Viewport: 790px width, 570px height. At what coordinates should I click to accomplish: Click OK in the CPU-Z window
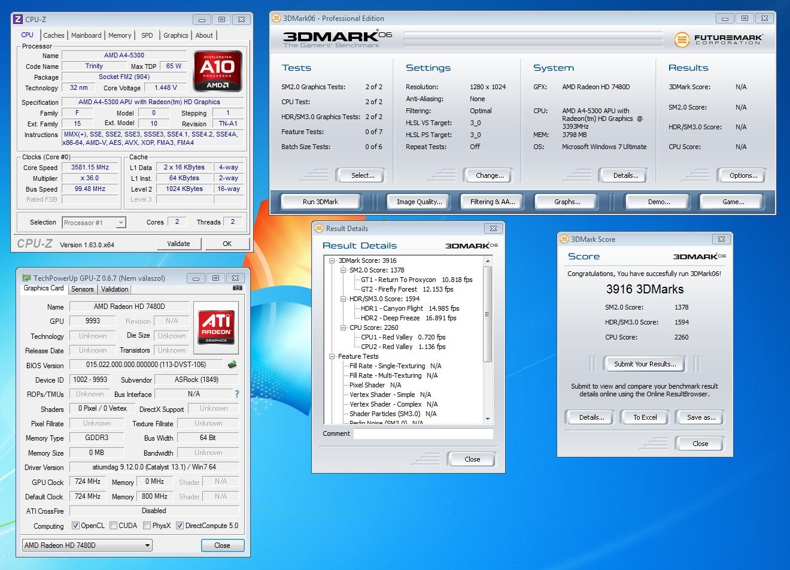[x=227, y=244]
